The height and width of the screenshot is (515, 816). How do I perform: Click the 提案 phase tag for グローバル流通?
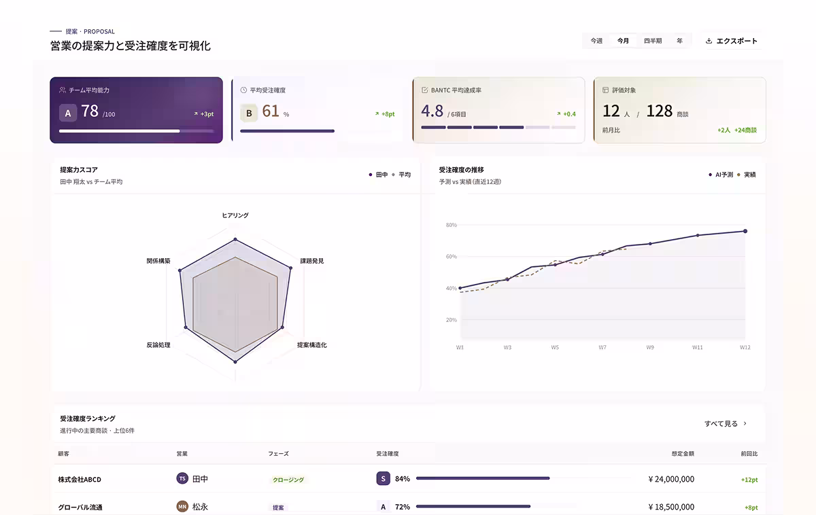pos(278,508)
